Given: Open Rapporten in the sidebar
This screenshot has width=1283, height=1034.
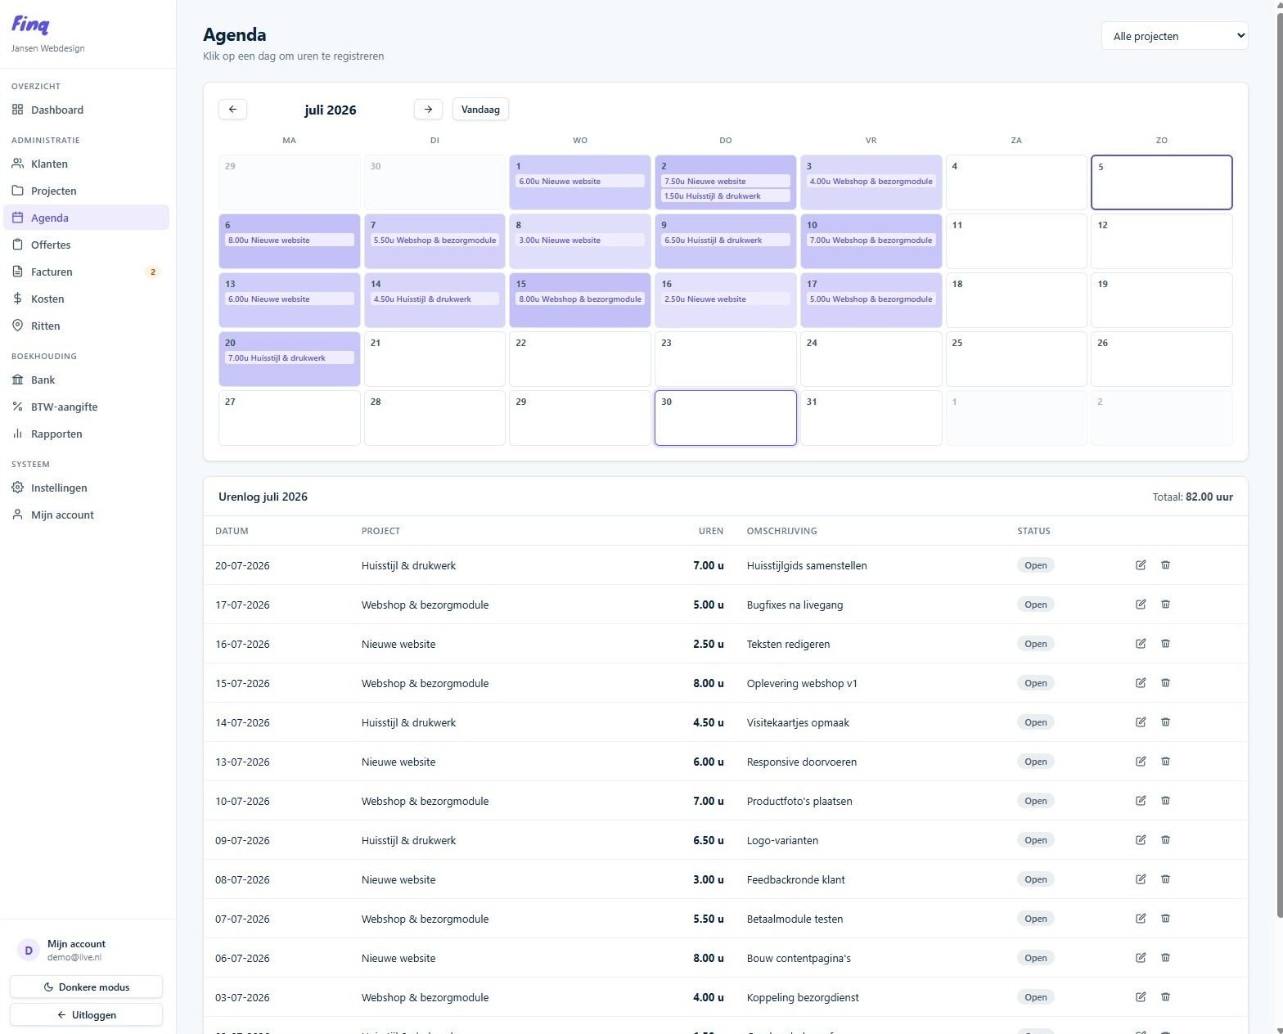Looking at the screenshot, I should coord(86,434).
